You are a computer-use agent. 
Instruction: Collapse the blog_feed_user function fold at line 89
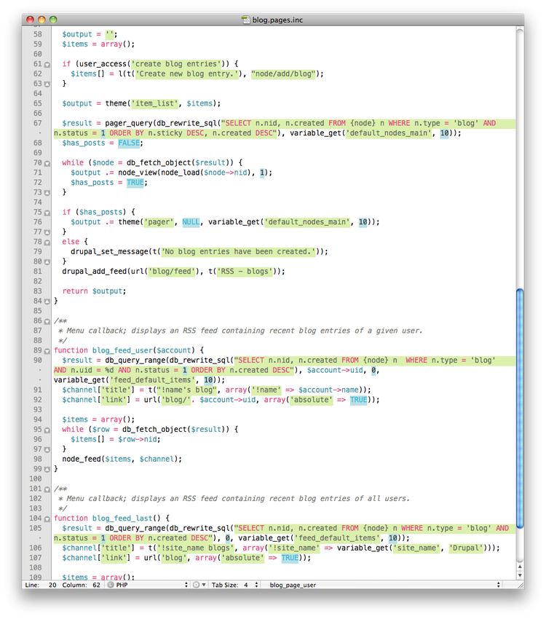point(47,350)
